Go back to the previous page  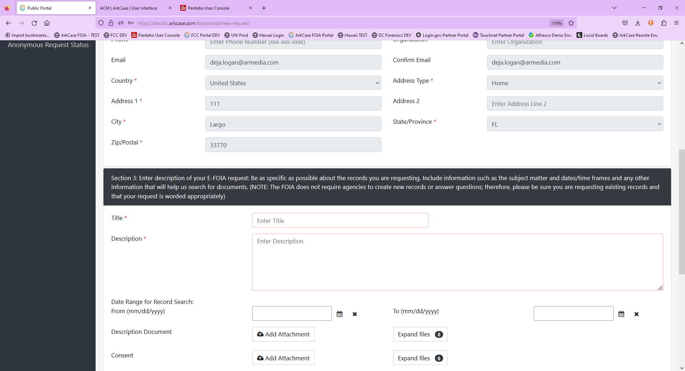(9, 23)
